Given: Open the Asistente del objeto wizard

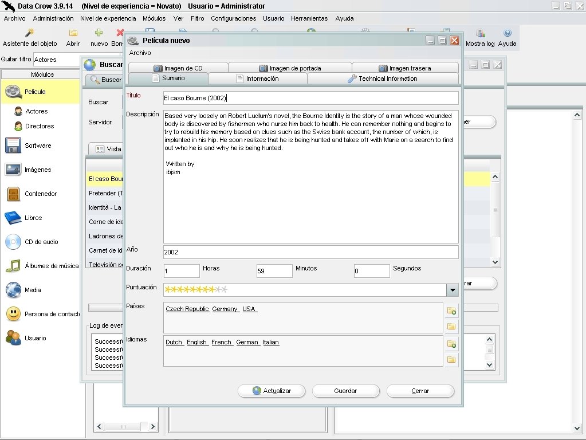Looking at the screenshot, I should (x=30, y=38).
